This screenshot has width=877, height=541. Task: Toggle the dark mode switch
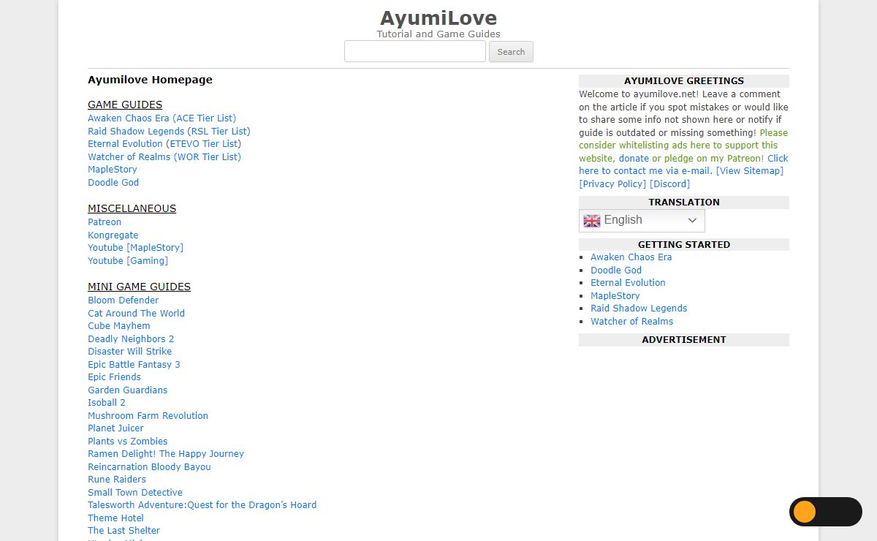point(826,512)
